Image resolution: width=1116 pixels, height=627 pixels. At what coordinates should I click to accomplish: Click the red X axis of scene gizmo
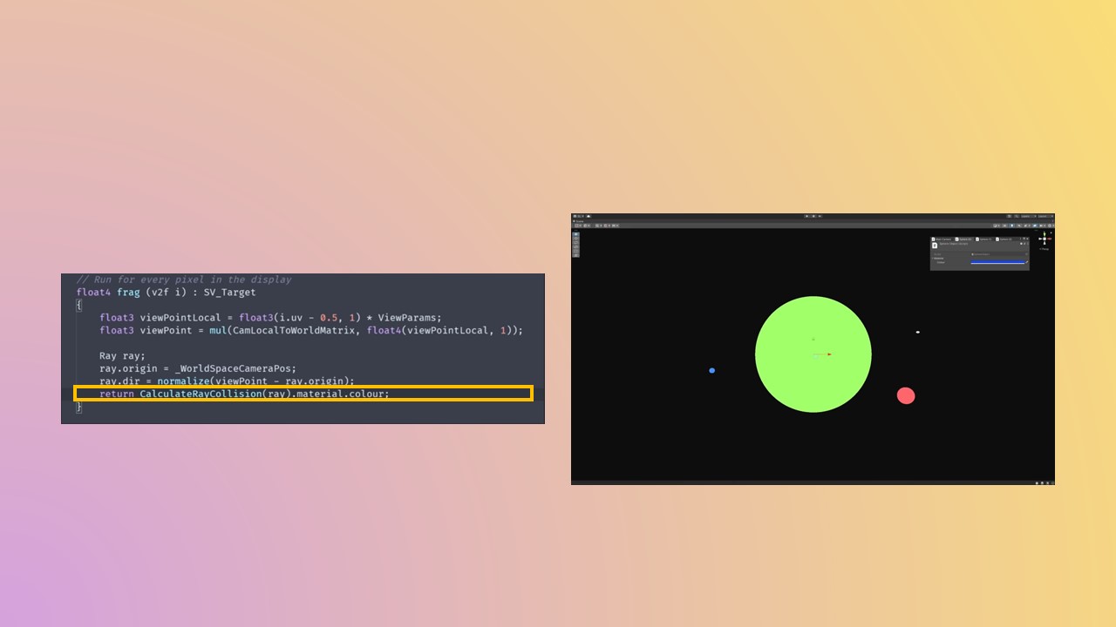point(1050,239)
